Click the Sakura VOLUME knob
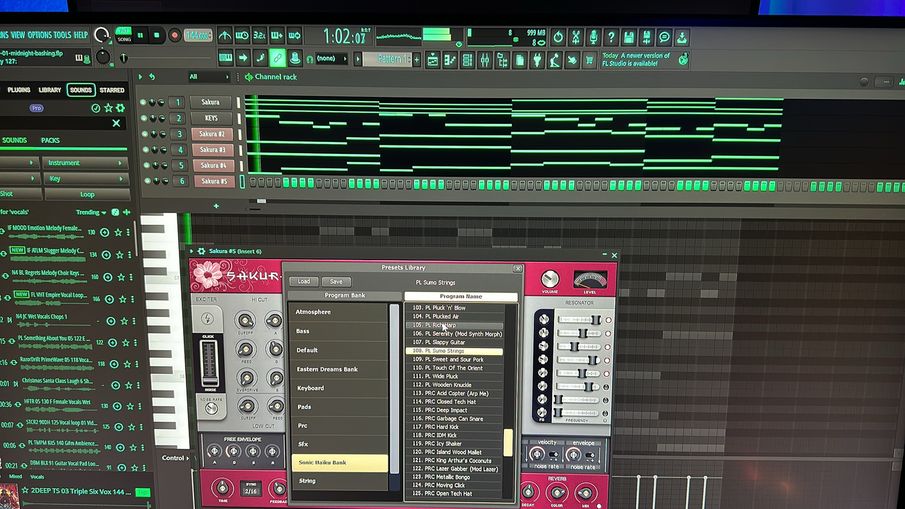 (x=549, y=279)
